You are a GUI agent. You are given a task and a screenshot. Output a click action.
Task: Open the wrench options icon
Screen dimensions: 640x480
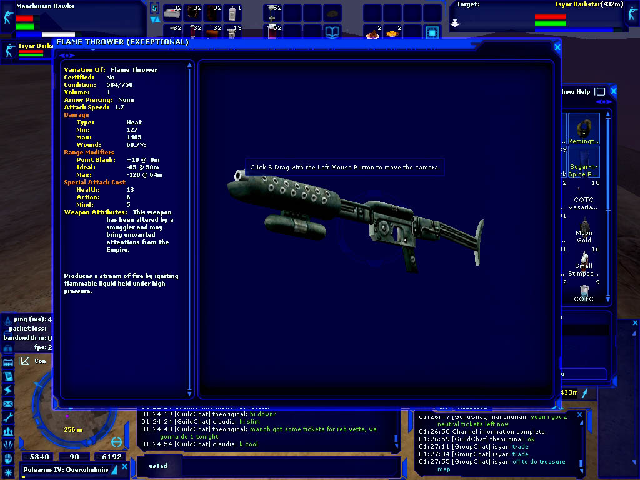coord(8,417)
